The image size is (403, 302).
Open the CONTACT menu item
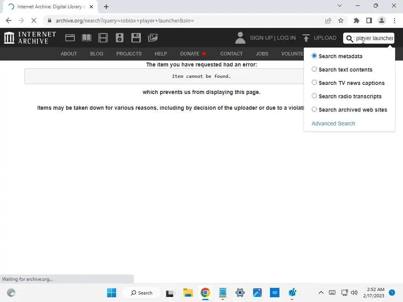coord(231,53)
